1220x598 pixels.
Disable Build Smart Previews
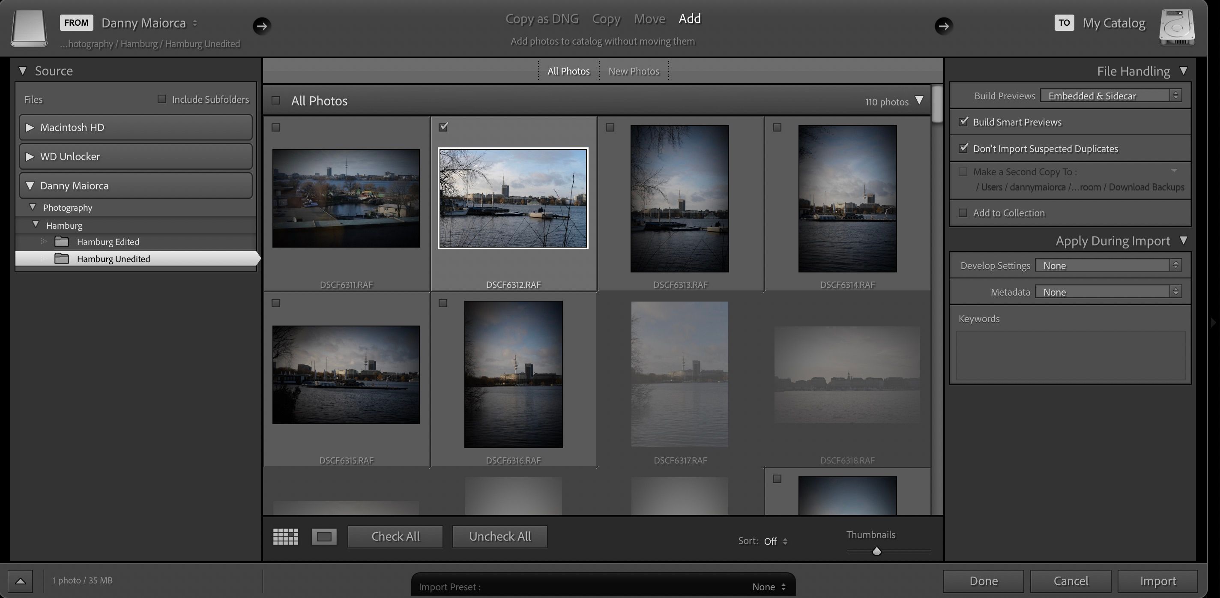coord(964,122)
